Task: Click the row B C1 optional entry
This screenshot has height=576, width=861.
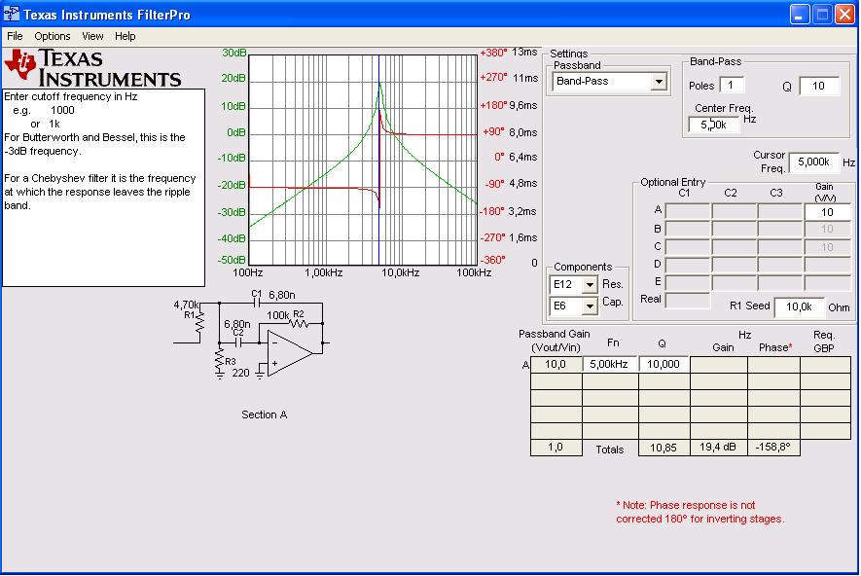Action: pos(688,229)
